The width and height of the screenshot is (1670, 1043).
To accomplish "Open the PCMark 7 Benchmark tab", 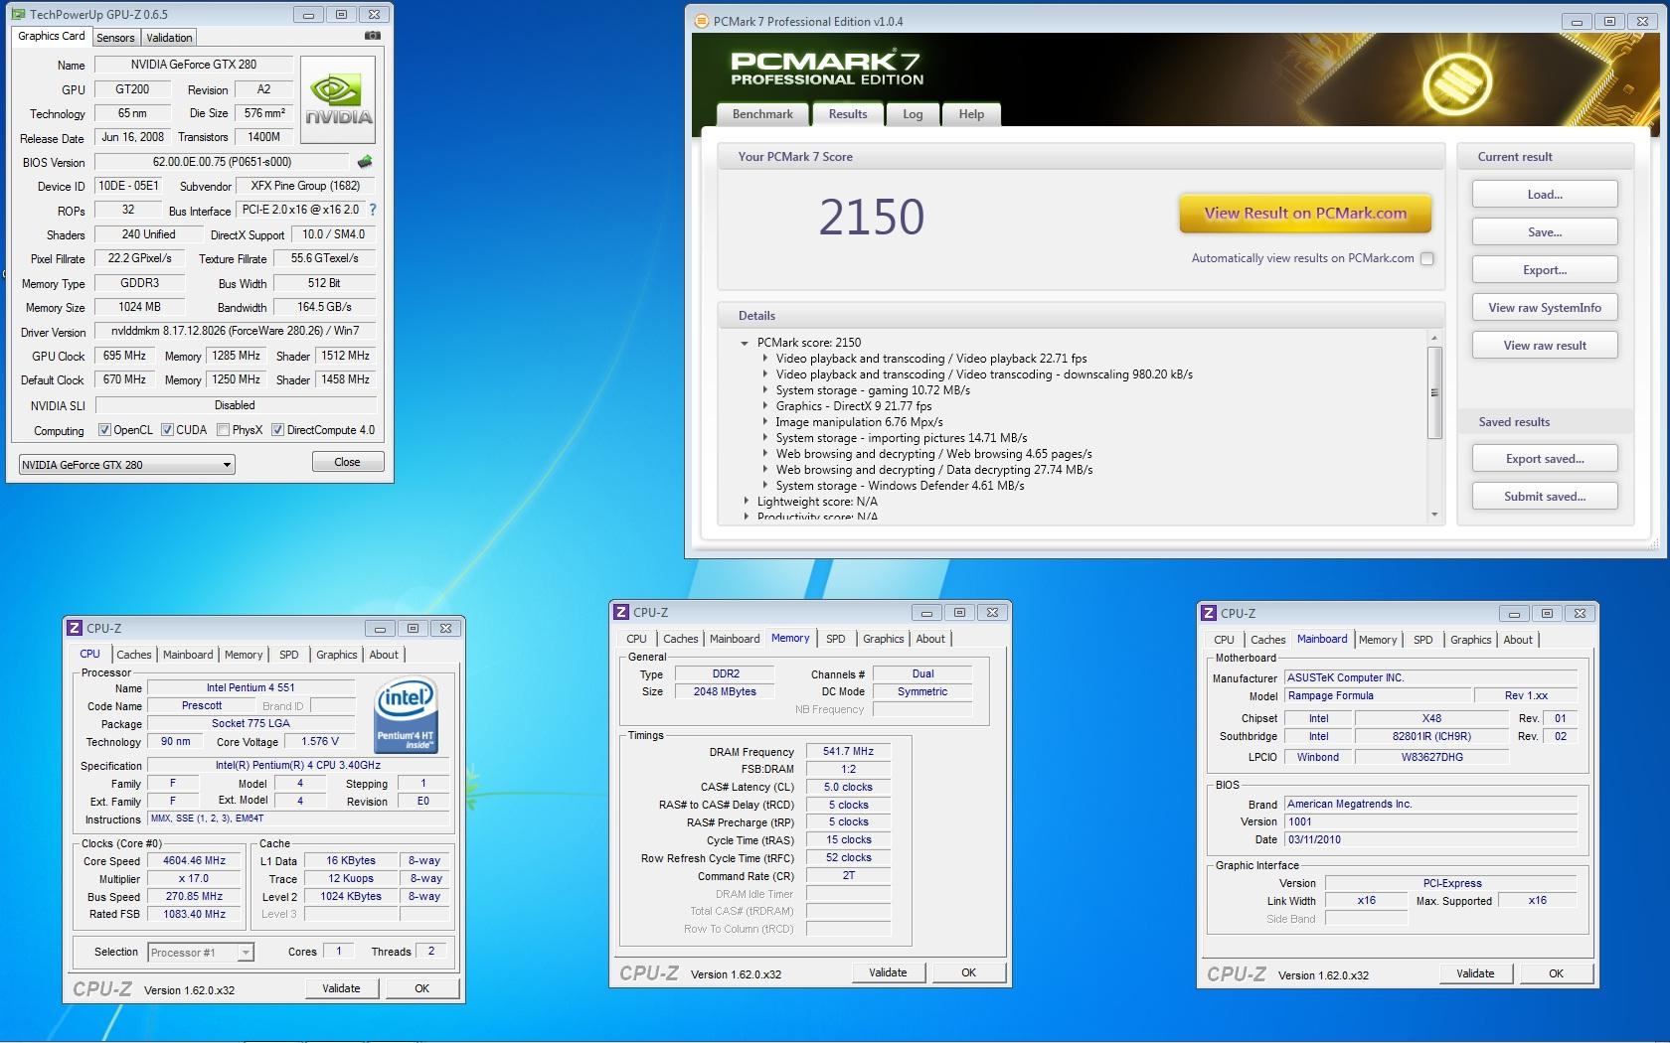I will (x=762, y=114).
